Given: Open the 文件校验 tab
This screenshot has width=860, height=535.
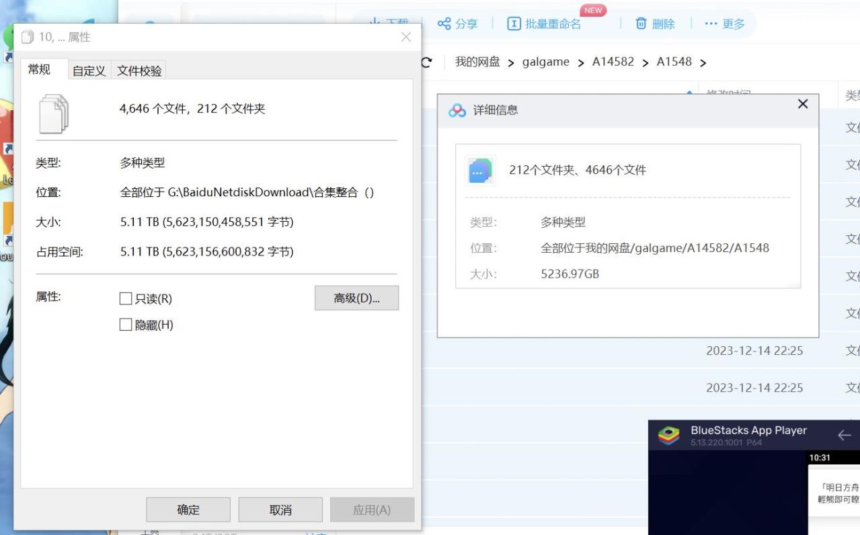Looking at the screenshot, I should (139, 71).
